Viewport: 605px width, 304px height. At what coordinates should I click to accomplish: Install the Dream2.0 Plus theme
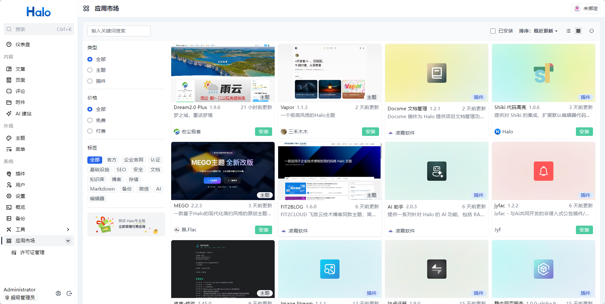click(x=264, y=132)
